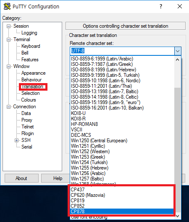The width and height of the screenshot is (189, 222).
Task: Pick KOI8-R from the list
Action: [122, 119]
